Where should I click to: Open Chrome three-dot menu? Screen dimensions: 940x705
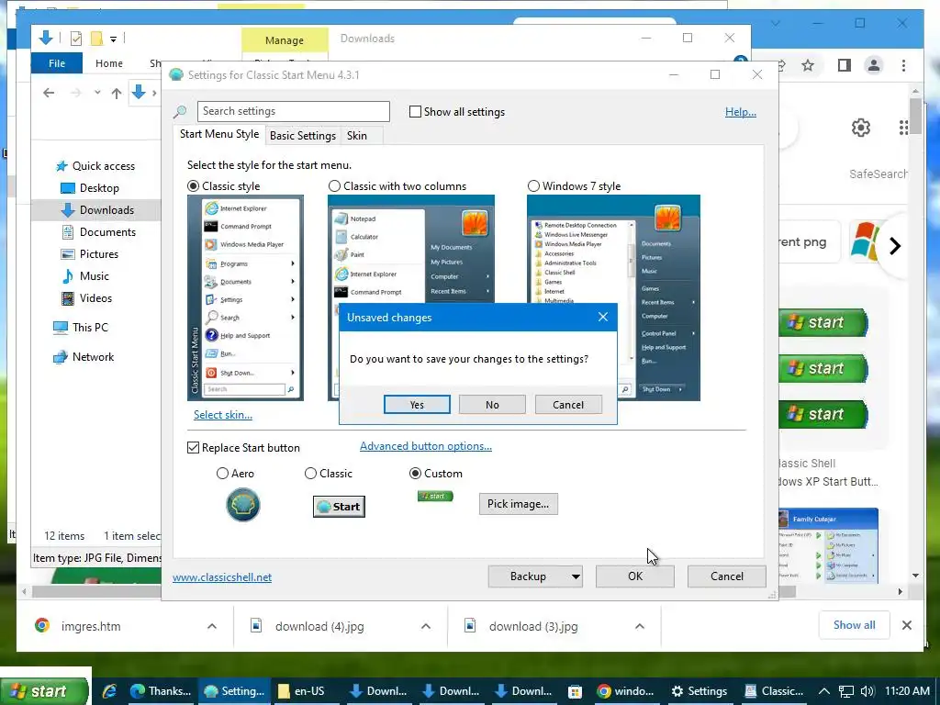[x=903, y=65]
